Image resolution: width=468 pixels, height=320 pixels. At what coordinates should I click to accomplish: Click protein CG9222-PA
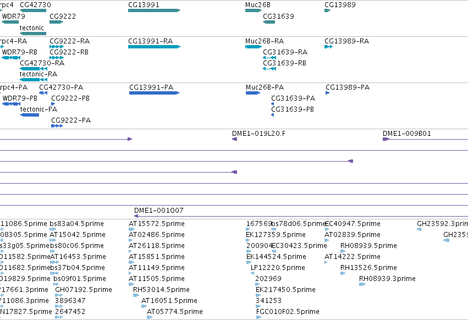point(71,120)
